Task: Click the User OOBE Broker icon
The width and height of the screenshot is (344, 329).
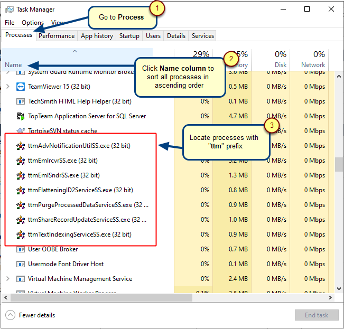Action: point(21,249)
